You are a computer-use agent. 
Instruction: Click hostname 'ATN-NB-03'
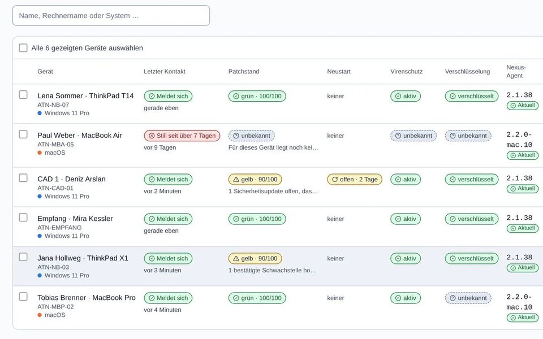[x=53, y=267]
